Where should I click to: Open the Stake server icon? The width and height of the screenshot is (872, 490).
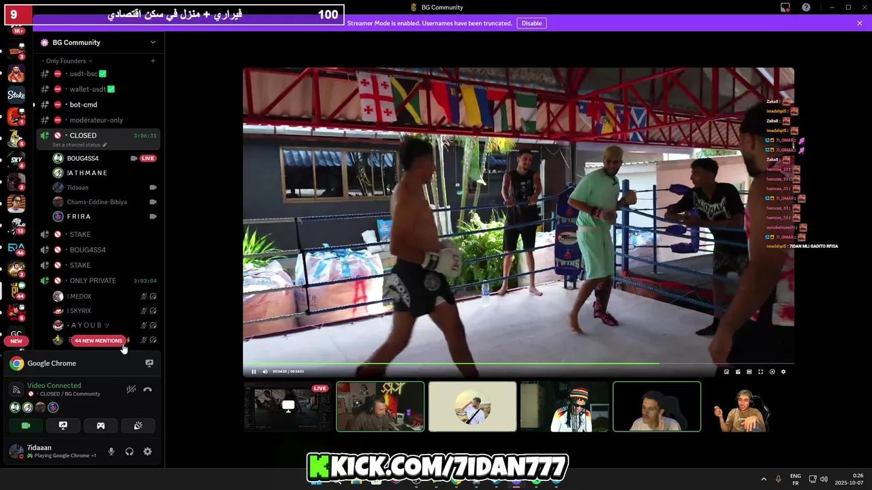coord(16,95)
